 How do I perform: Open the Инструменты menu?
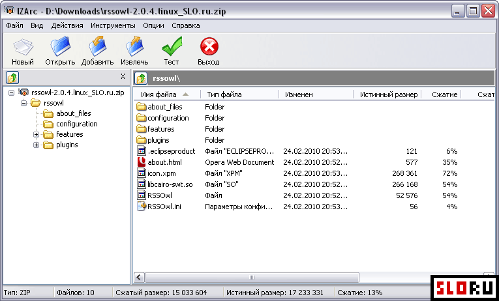pyautogui.click(x=113, y=26)
